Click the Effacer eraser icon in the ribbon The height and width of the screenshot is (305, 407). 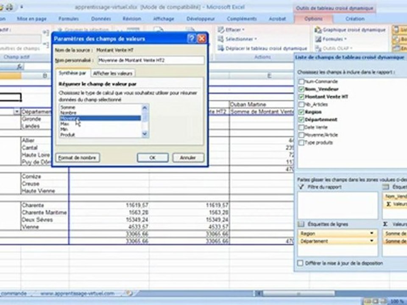click(221, 30)
